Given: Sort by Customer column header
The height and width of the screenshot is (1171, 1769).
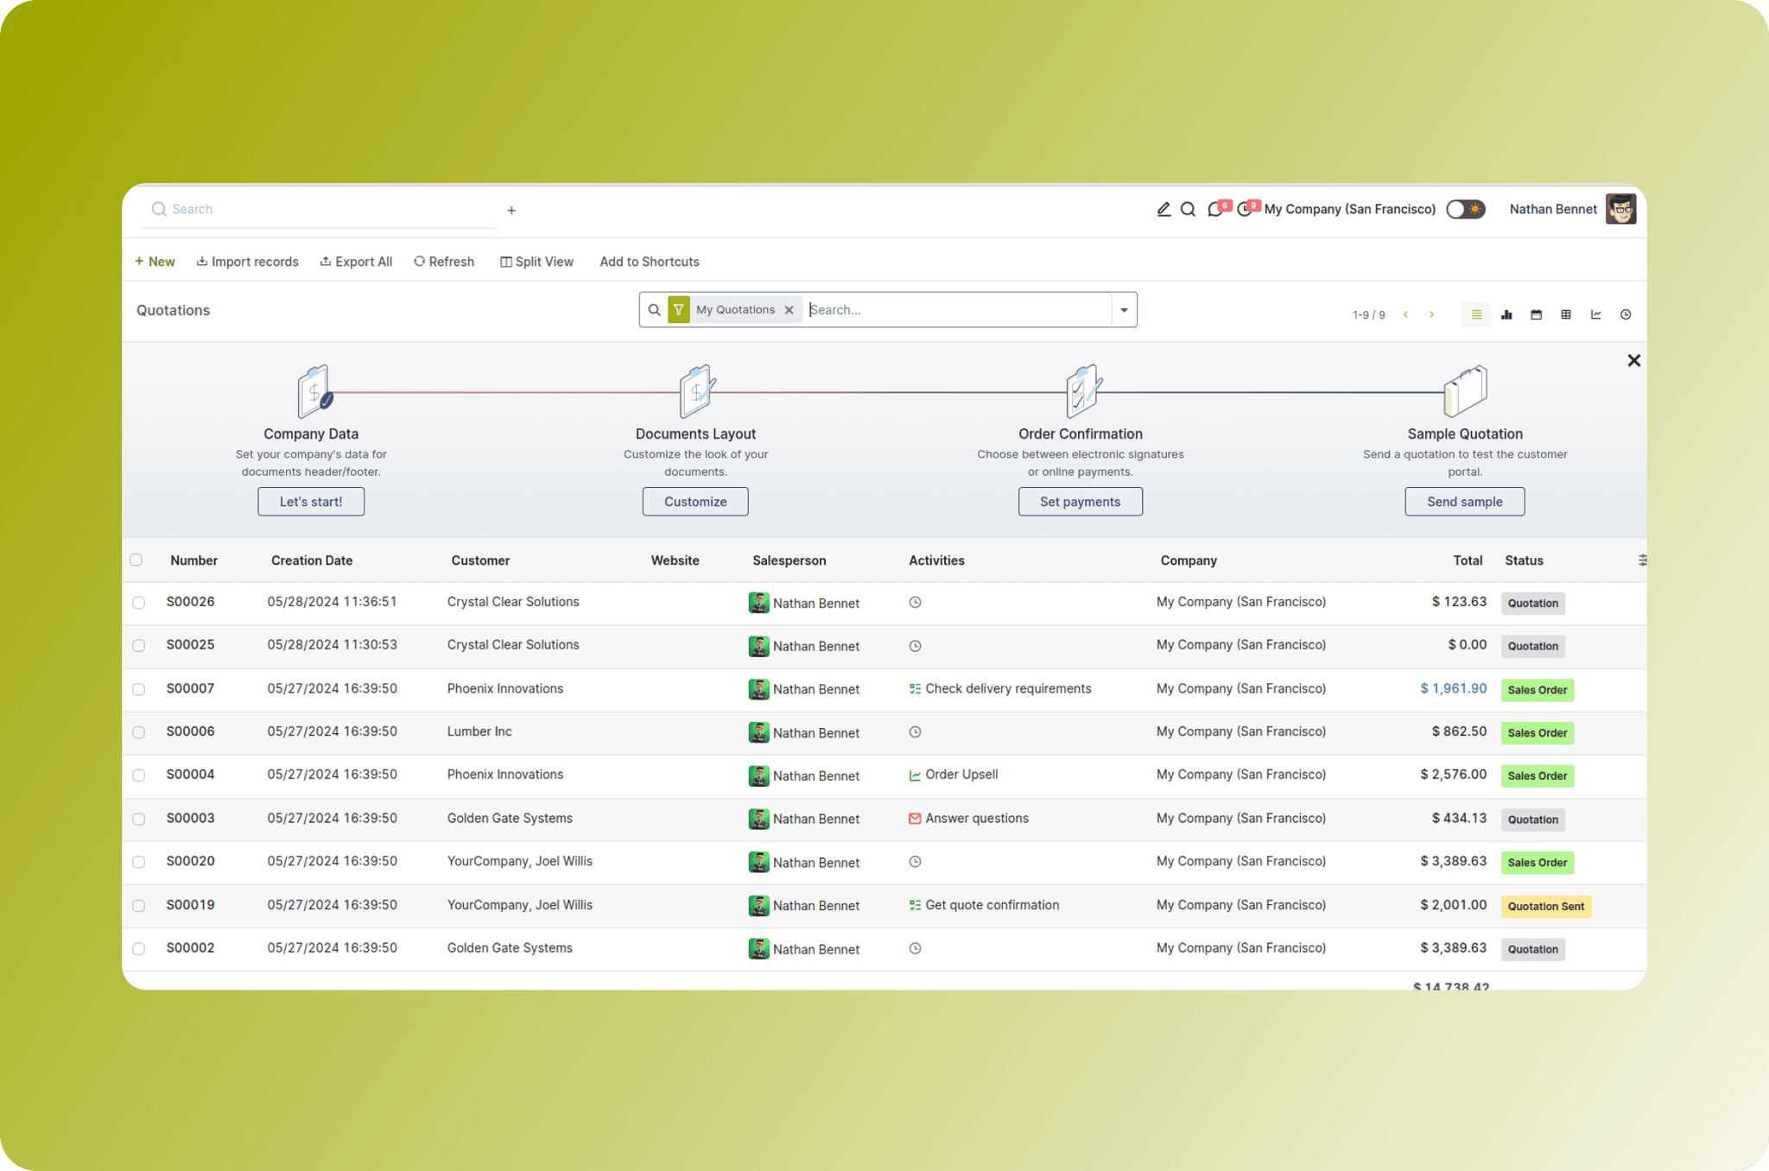Looking at the screenshot, I should point(480,560).
